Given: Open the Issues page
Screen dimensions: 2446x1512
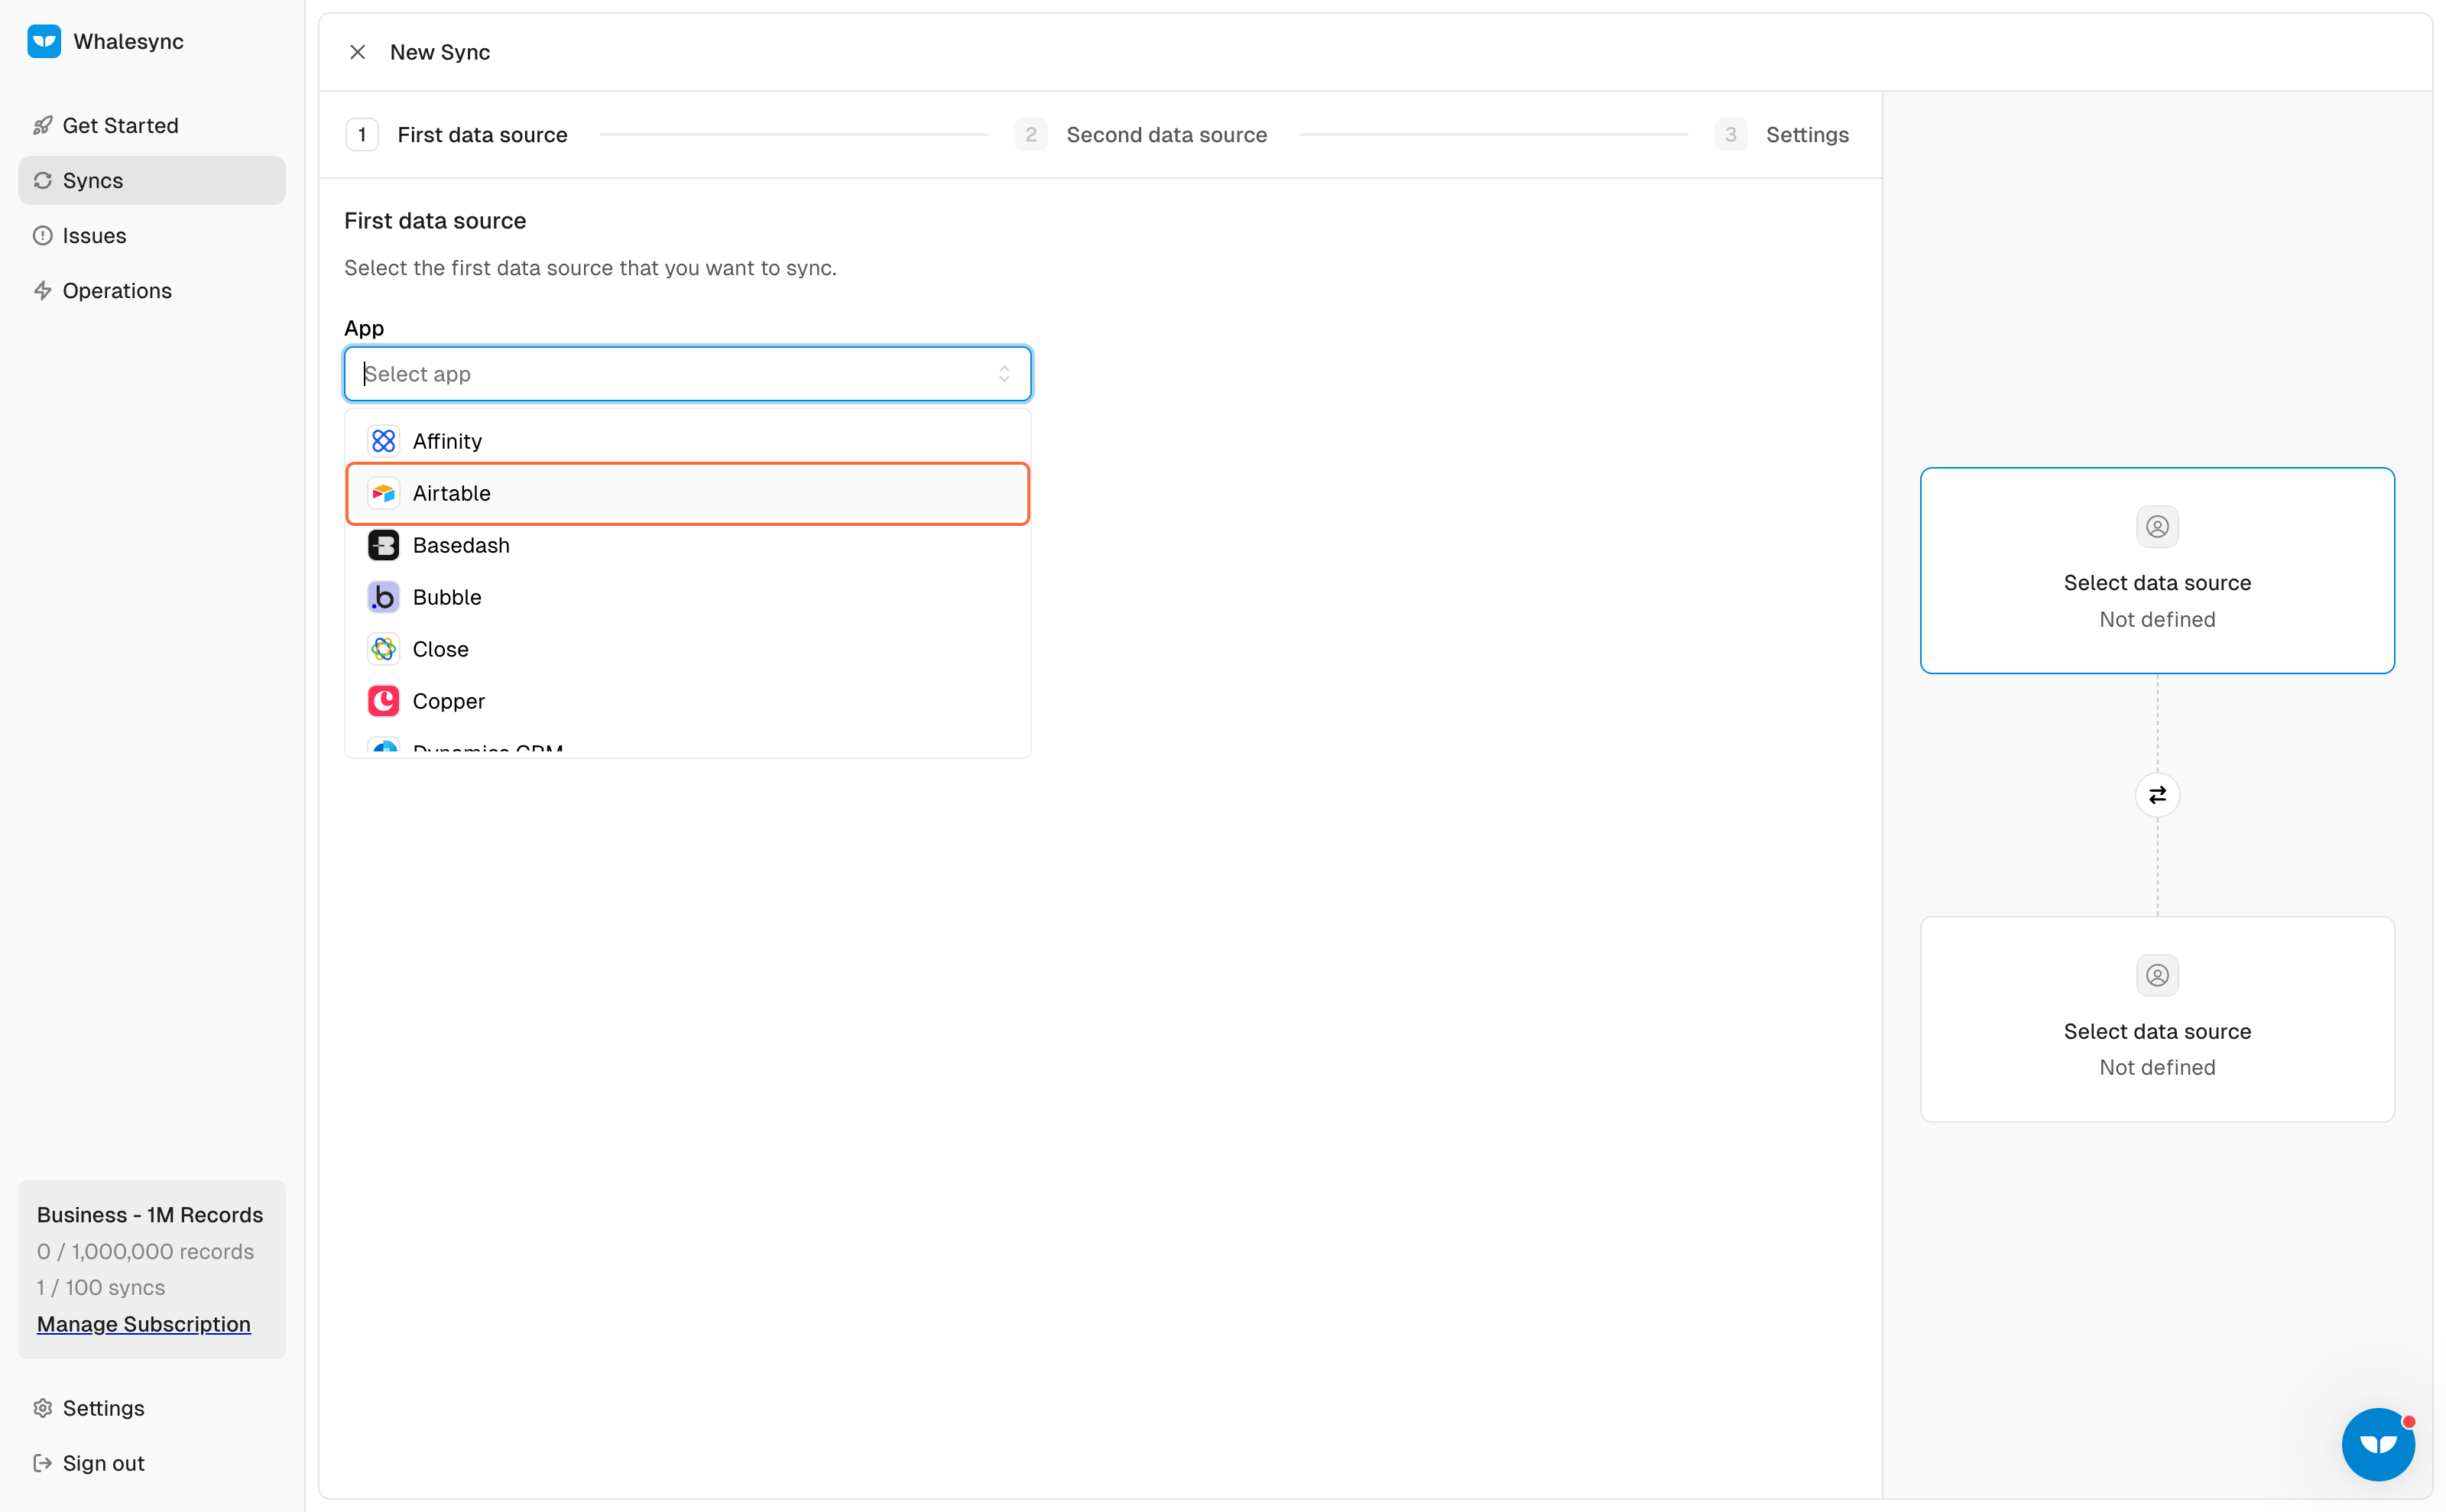Looking at the screenshot, I should pyautogui.click(x=152, y=235).
